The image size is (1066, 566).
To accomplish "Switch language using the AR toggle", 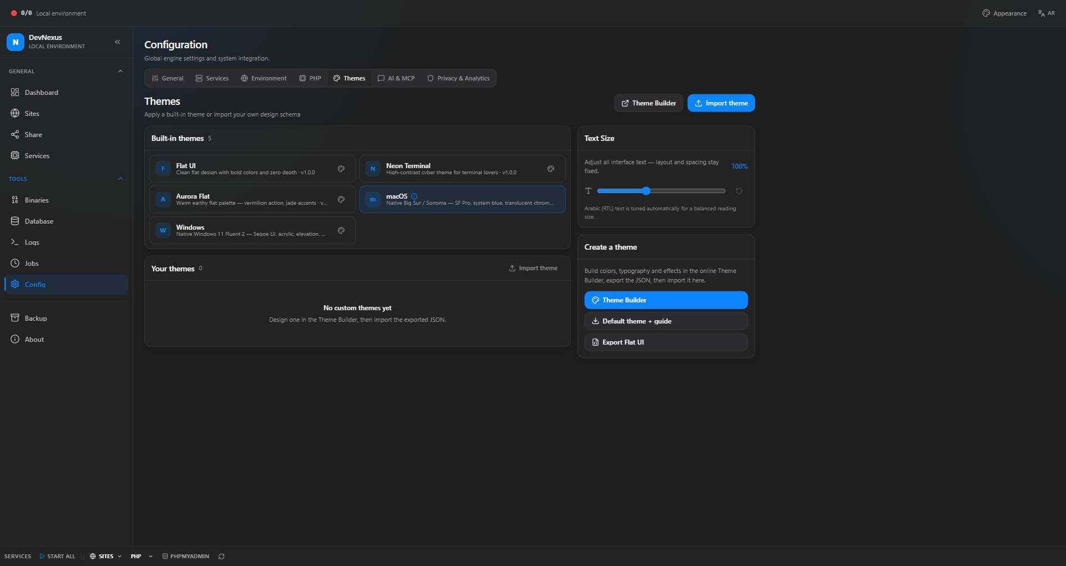I will (1047, 13).
